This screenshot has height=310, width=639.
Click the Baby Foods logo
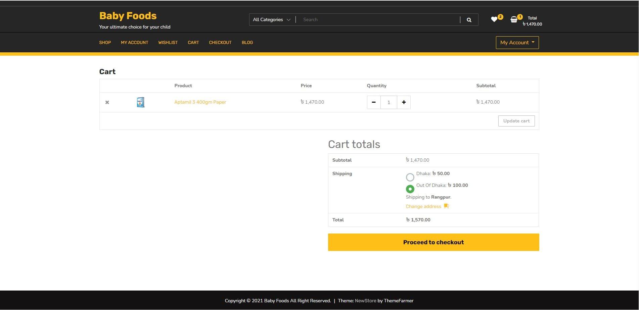128,15
